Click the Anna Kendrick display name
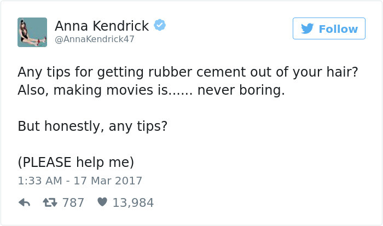383x226 pixels. pyautogui.click(x=101, y=26)
